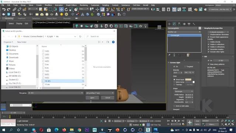This screenshot has height=133, width=236.
Task: Enable the Targeted checkbox
Action: point(185,66)
